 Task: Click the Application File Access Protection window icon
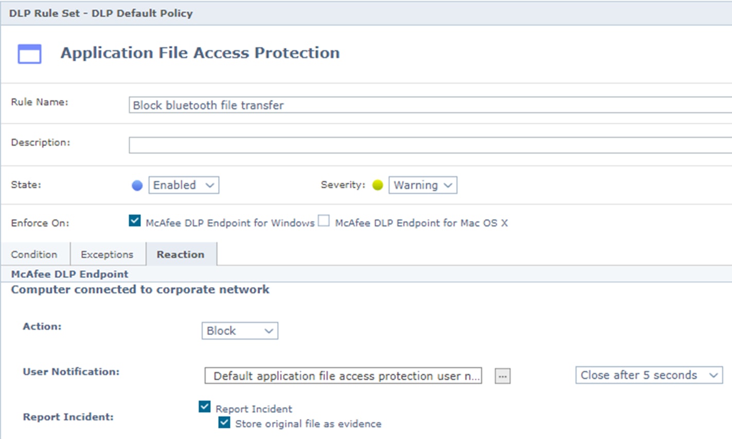[29, 54]
